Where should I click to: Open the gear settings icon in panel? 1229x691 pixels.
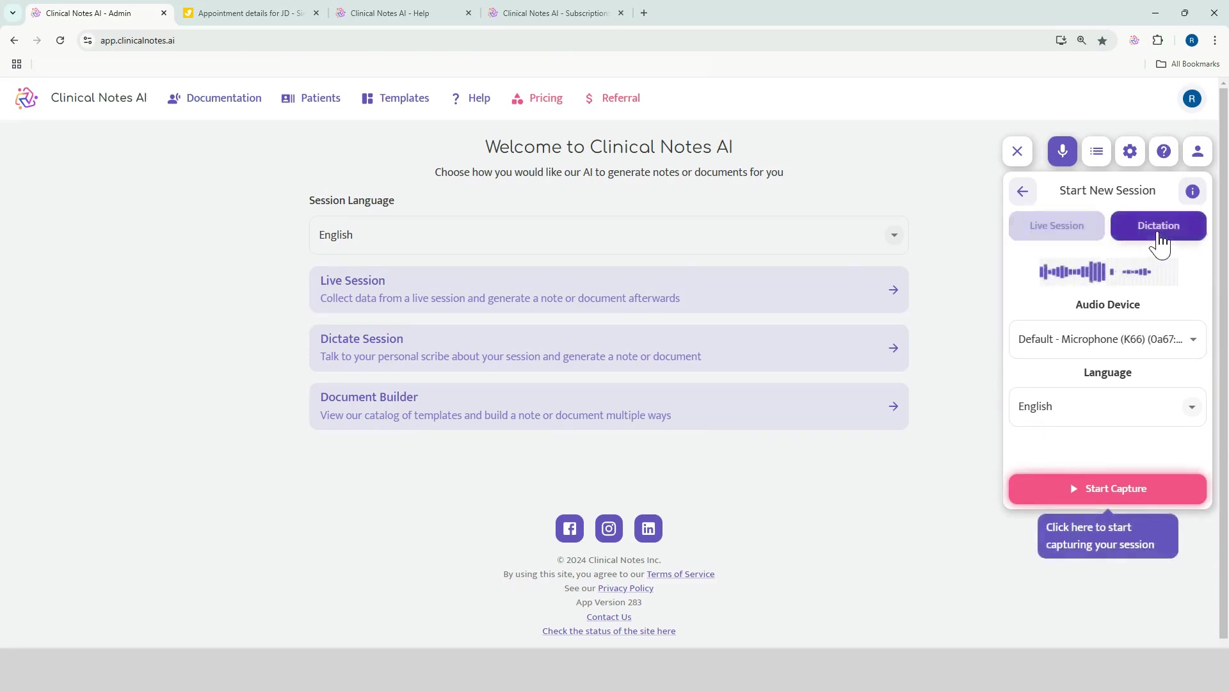pyautogui.click(x=1130, y=152)
